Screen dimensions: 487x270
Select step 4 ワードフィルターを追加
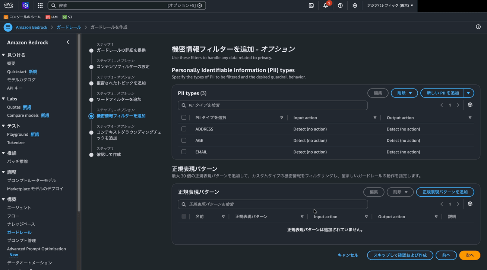coord(119,99)
